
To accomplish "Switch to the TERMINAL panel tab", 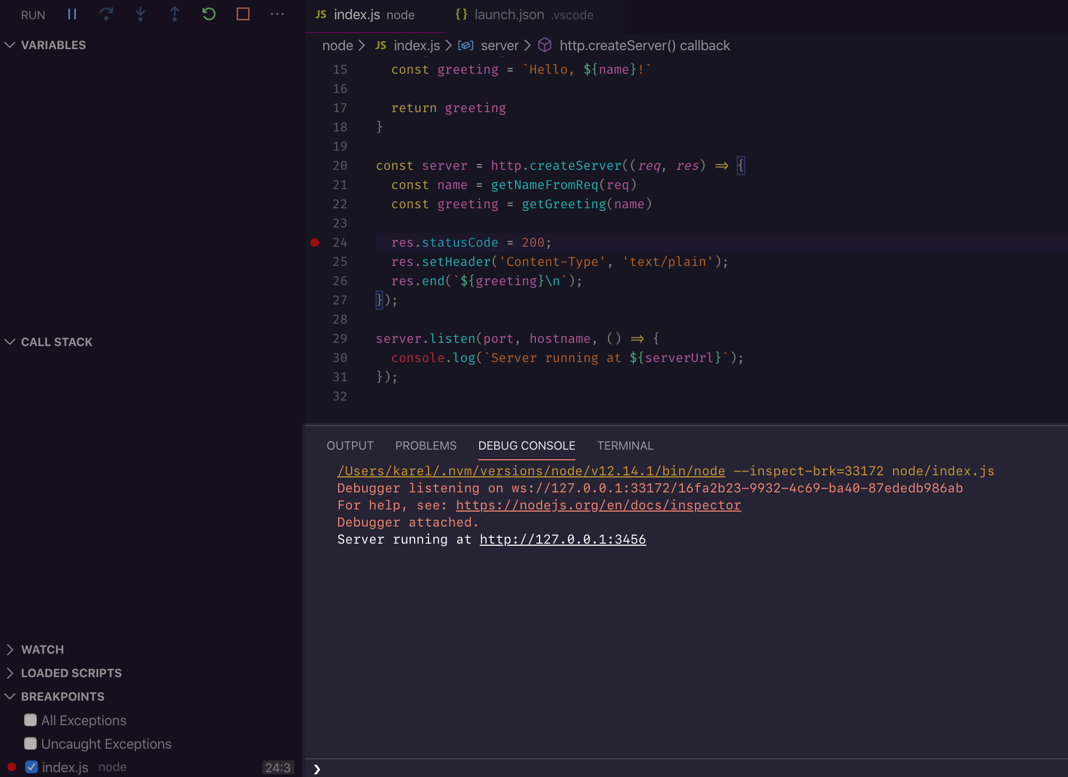I will 625,446.
